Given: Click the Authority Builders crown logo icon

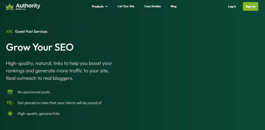Looking at the screenshot, I should pyautogui.click(x=10, y=6).
